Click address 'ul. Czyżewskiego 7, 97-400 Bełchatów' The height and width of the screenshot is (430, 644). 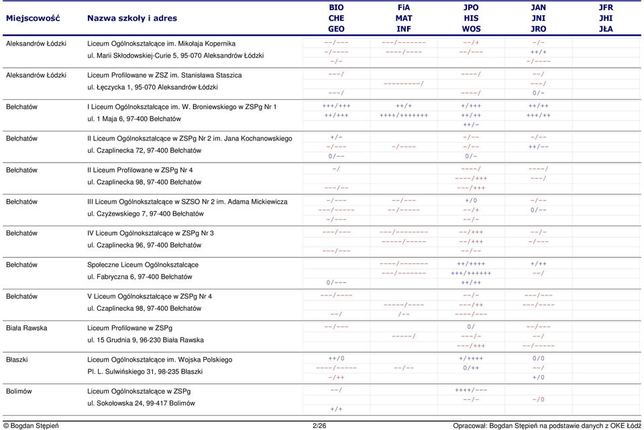146,214
